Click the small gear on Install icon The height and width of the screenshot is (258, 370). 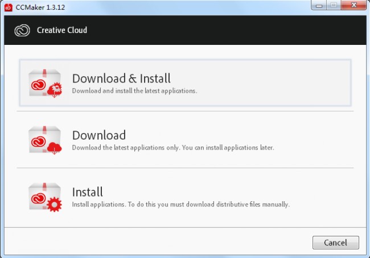pyautogui.click(x=54, y=204)
